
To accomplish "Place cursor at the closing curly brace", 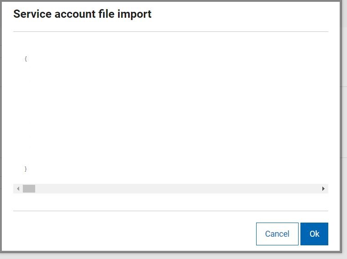I will pyautogui.click(x=26, y=169).
